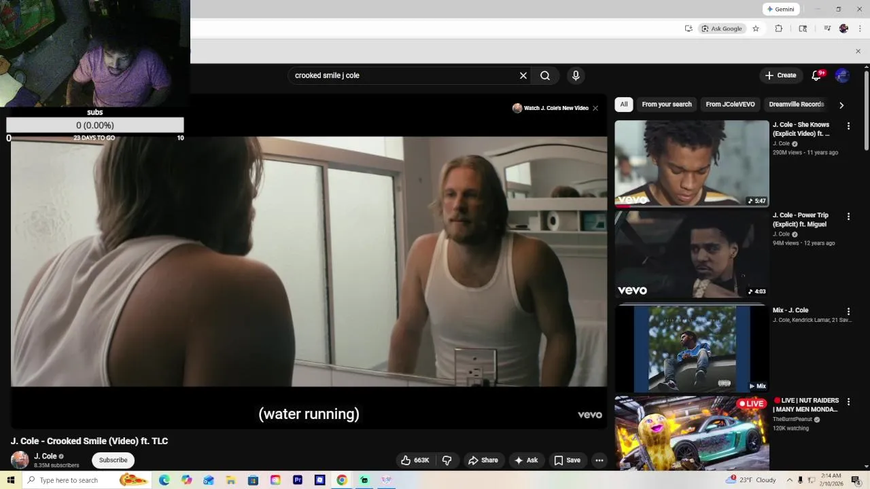Viewport: 870px width, 489px height.
Task: Open Outlook from the taskbar
Action: pos(209,480)
